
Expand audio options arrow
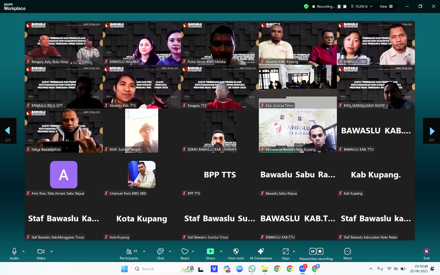23,251
